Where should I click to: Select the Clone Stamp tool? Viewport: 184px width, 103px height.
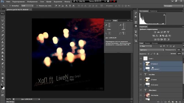tap(3, 42)
